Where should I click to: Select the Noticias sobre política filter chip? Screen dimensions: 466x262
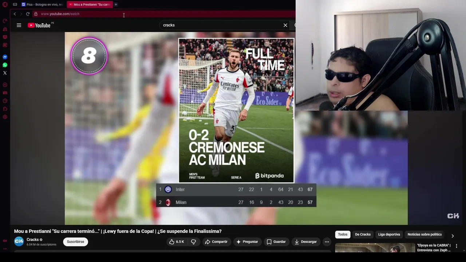424,234
